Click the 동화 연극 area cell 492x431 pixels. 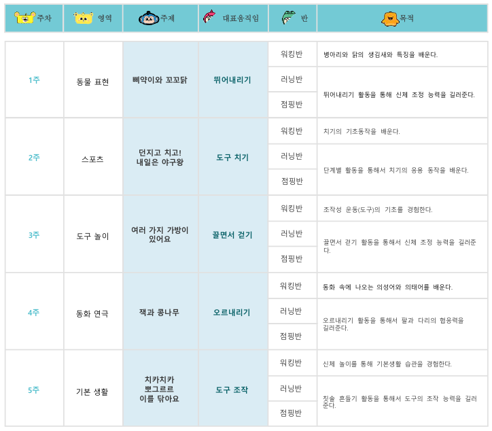(93, 314)
